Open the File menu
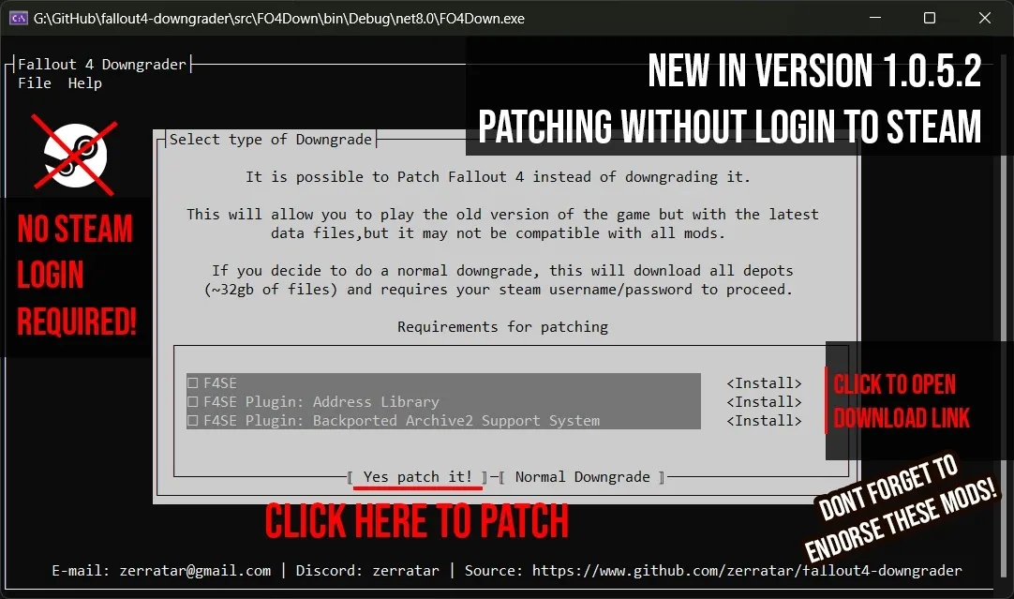1014x599 pixels. [x=35, y=83]
